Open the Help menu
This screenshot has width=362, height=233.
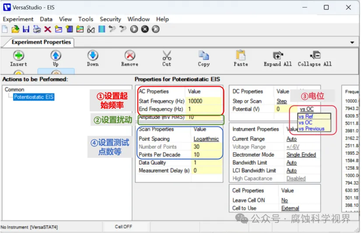pyautogui.click(x=162, y=19)
